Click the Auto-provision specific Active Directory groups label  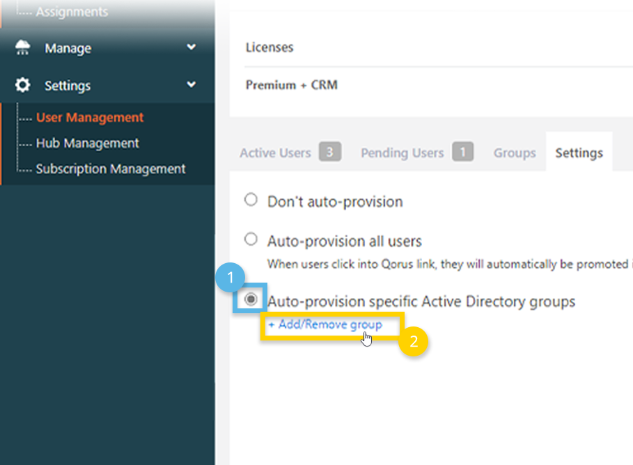[421, 301]
